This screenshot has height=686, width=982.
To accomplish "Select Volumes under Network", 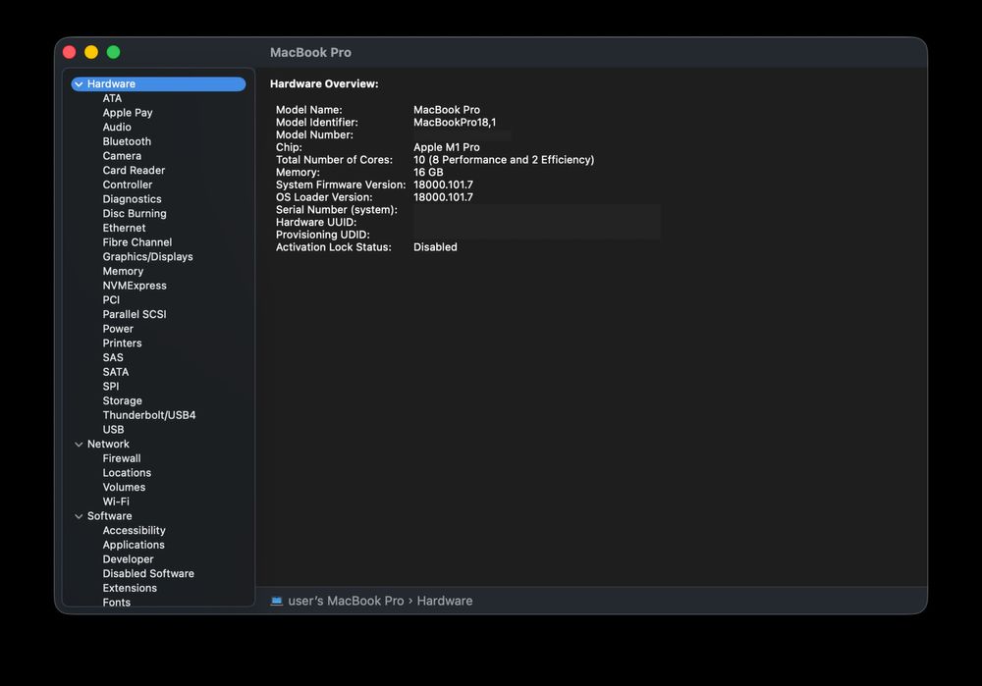I will click(x=124, y=487).
